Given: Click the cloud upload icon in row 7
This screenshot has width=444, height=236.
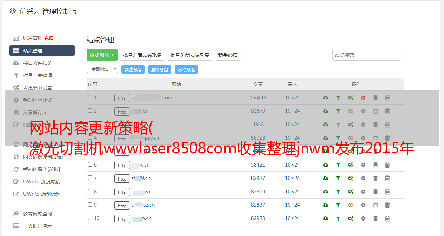Looking at the screenshot, I should tap(326, 178).
